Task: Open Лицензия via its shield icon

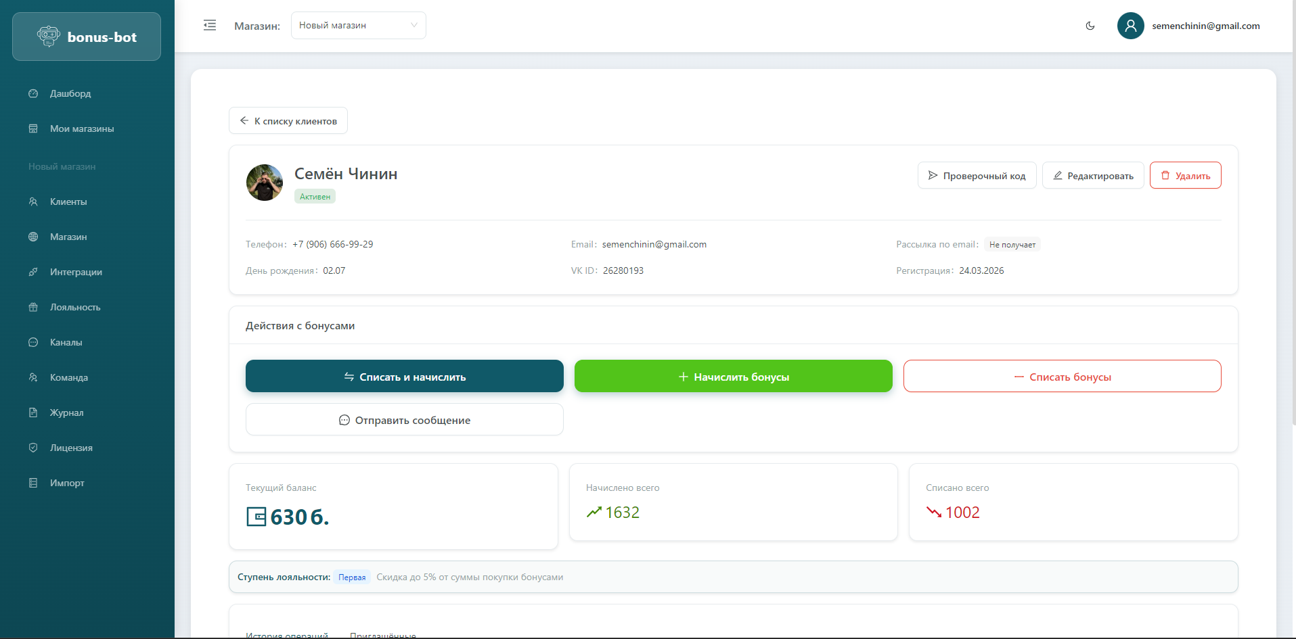Action: pyautogui.click(x=33, y=448)
